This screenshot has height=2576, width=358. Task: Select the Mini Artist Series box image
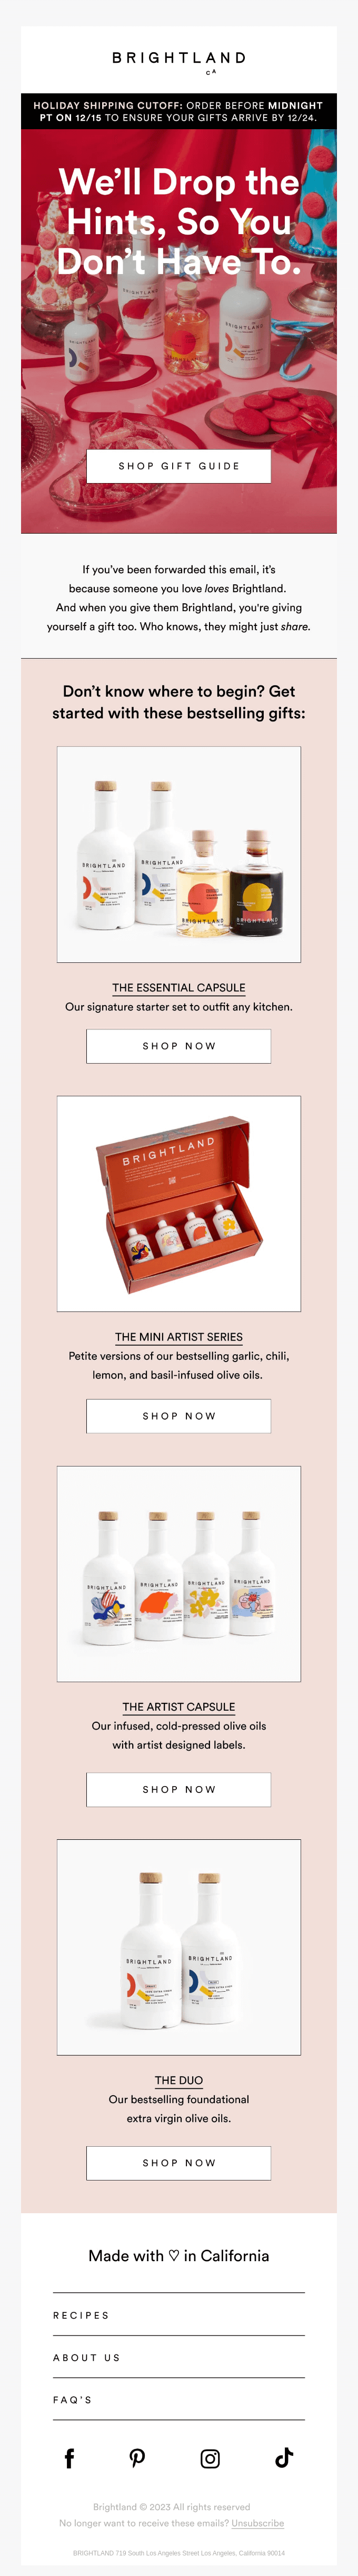(x=178, y=1204)
